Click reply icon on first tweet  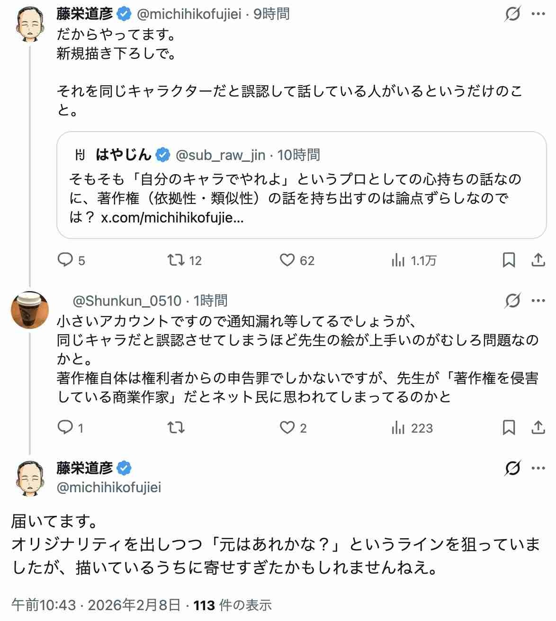(x=65, y=260)
